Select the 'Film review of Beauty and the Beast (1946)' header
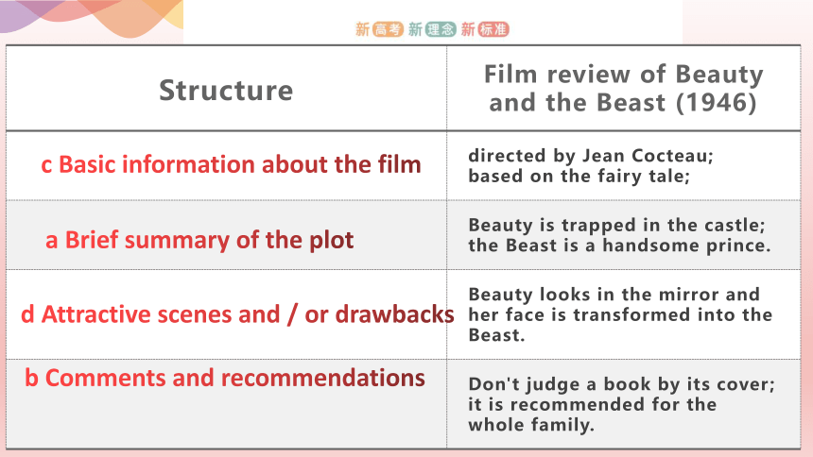The width and height of the screenshot is (813, 457). tap(624, 88)
